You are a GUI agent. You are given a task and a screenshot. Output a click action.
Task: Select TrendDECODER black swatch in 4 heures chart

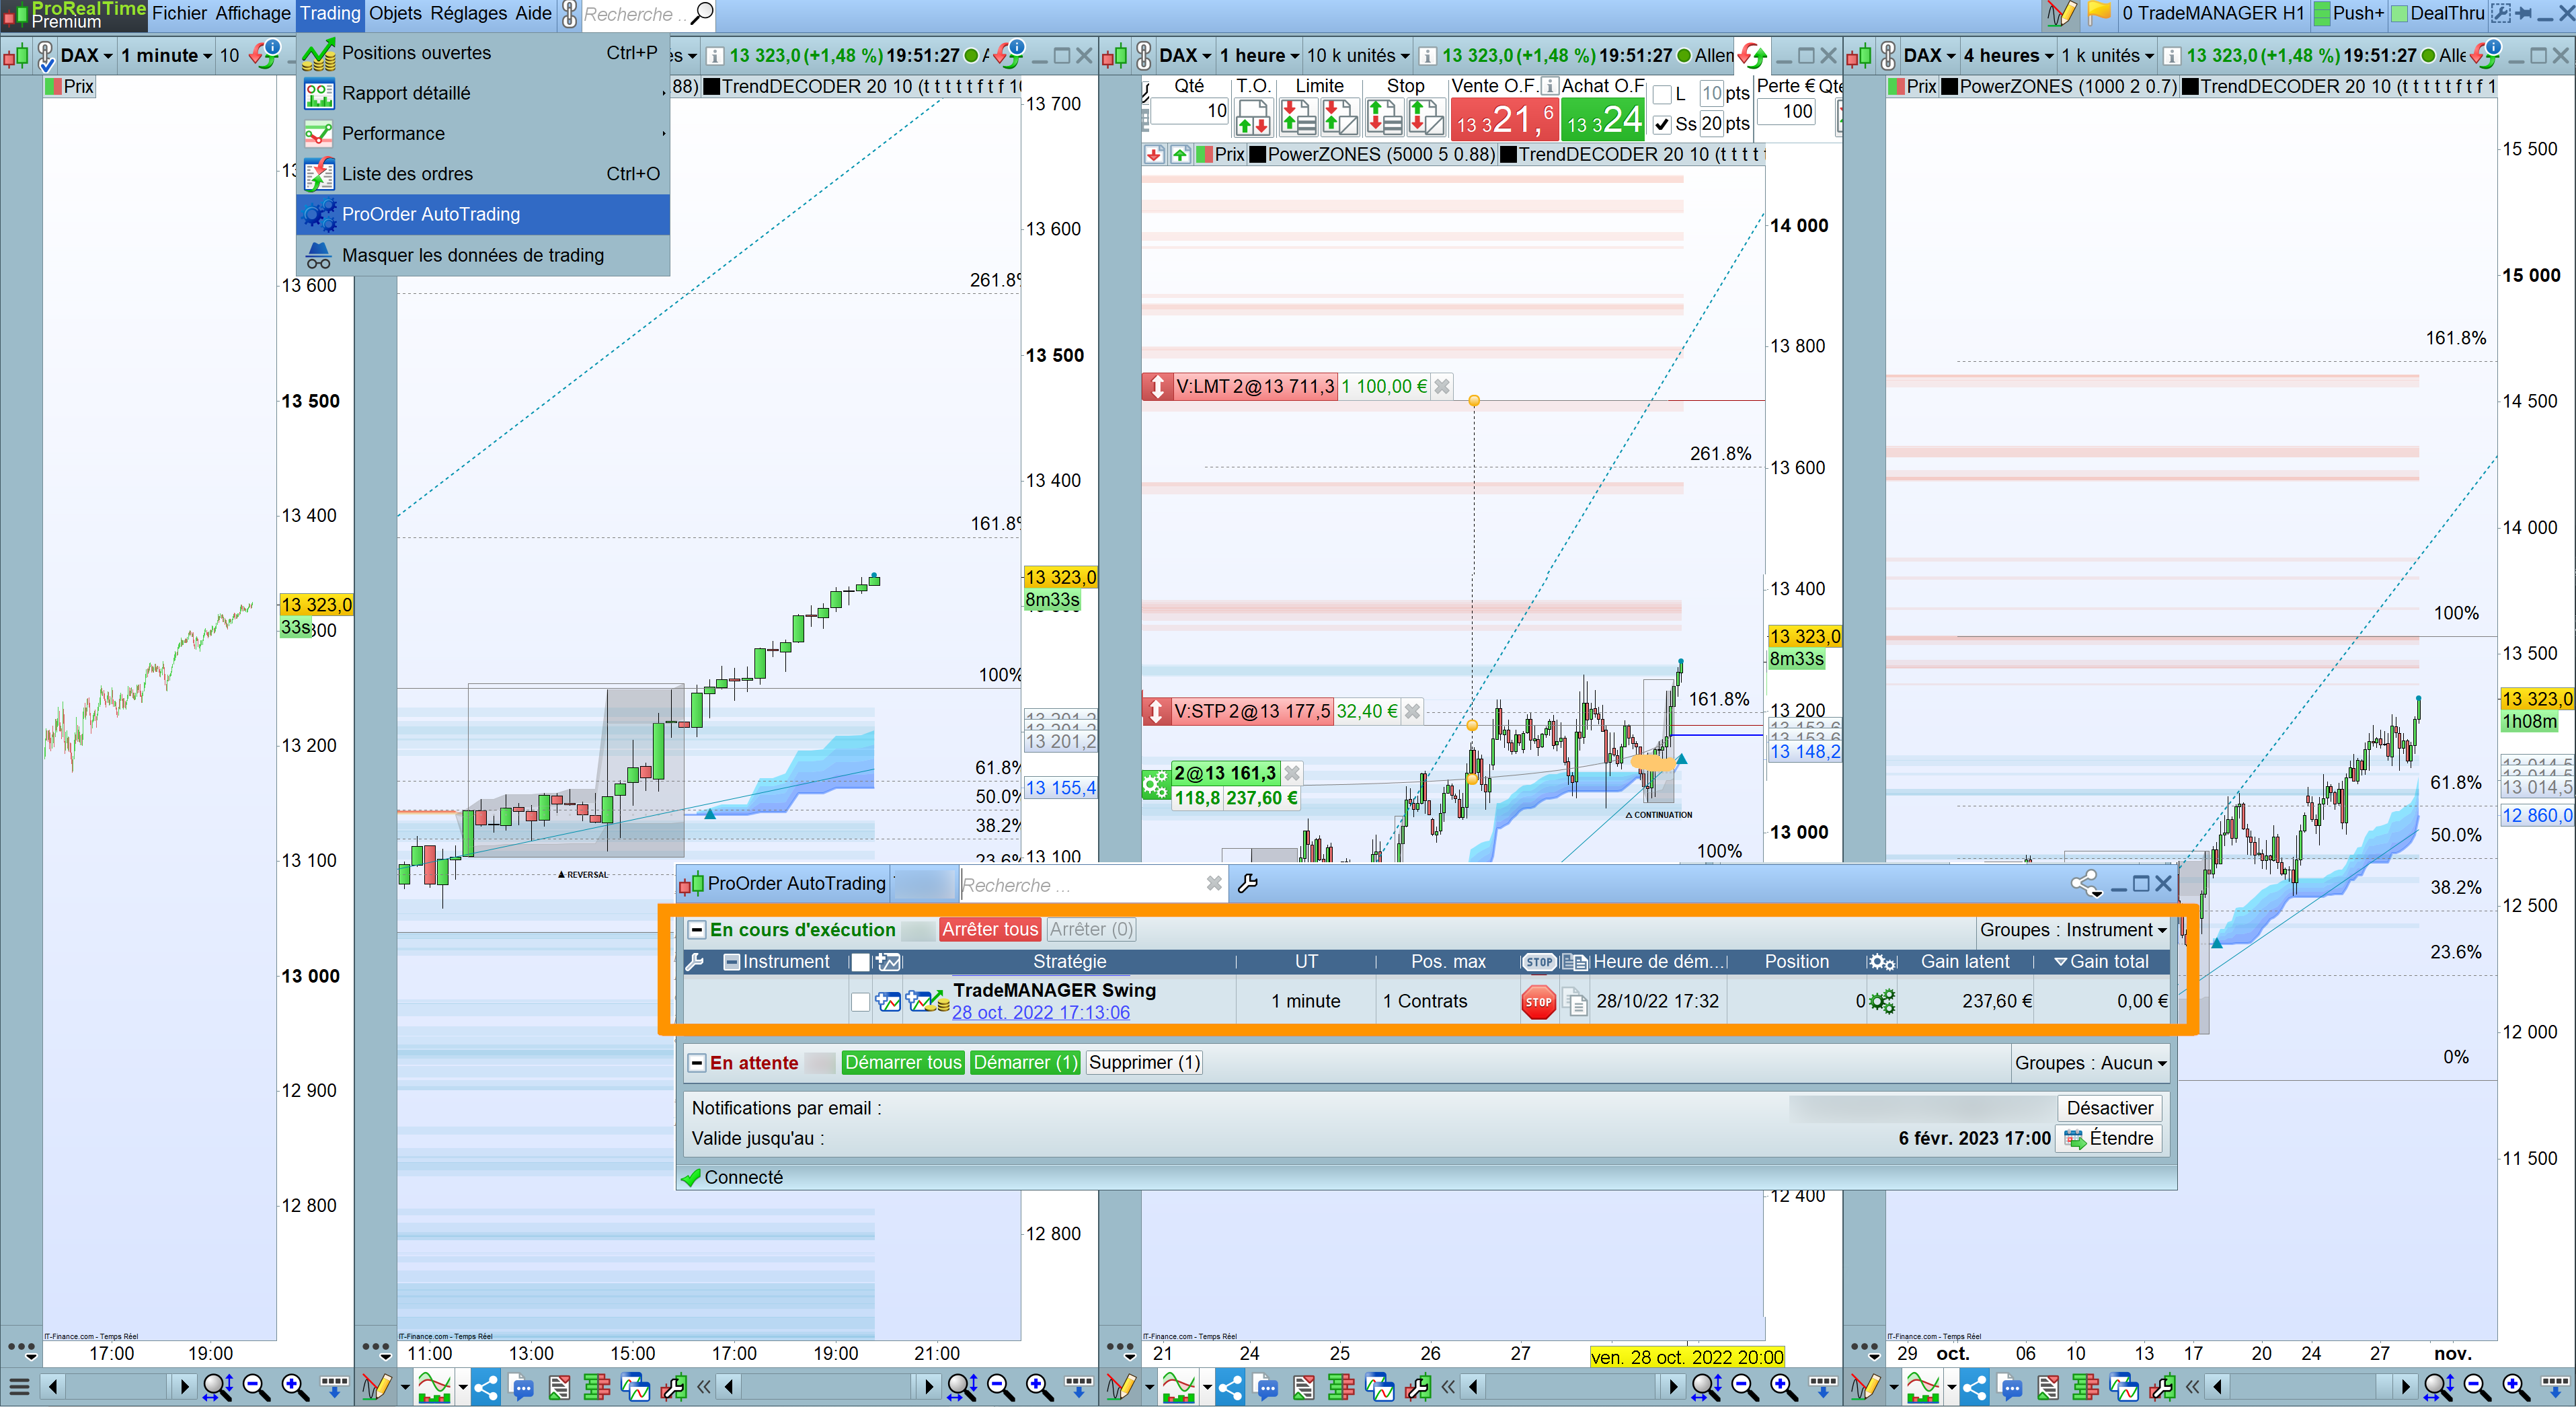tap(2189, 87)
